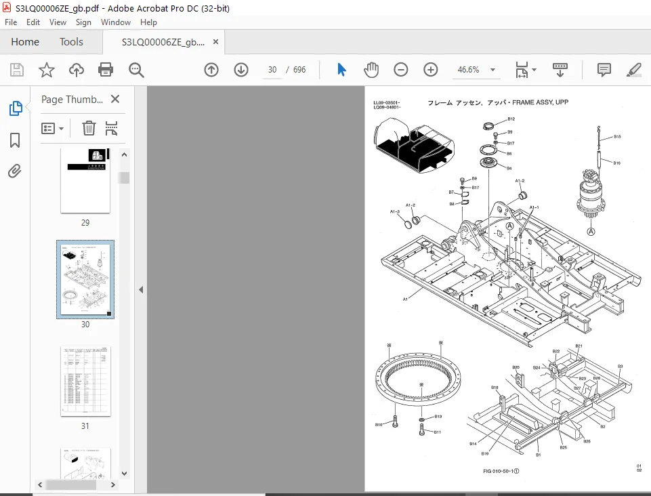Viewport: 651px width, 496px height.
Task: Activate the Hand pan tool
Action: pos(371,70)
